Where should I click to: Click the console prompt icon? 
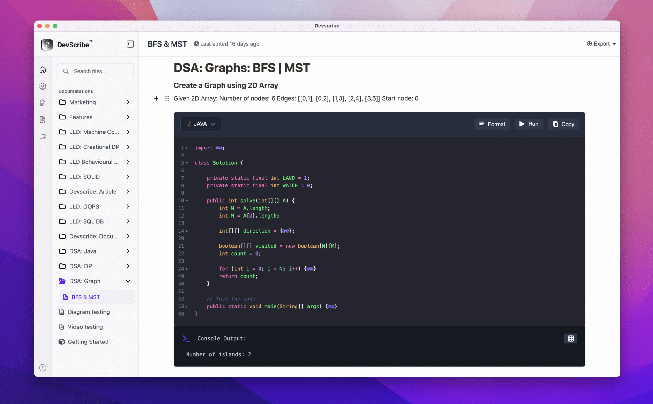(x=186, y=338)
